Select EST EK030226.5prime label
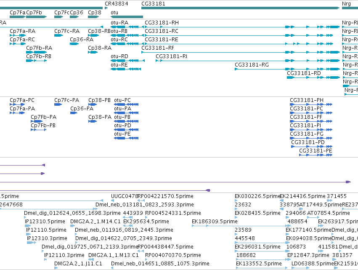358x270 pixels. (257, 196)
